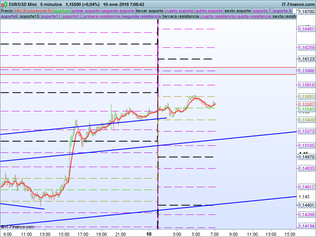Click the 5 minutos timeframe text
This screenshot has width=316, height=237.
tap(51, 4)
